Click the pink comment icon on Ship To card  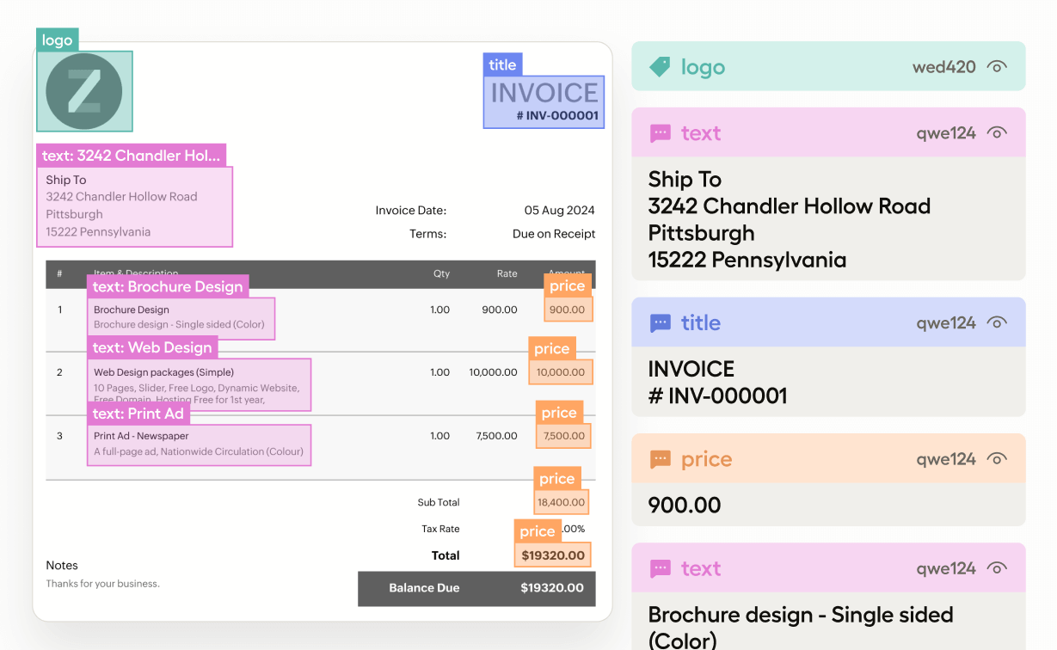pos(660,133)
